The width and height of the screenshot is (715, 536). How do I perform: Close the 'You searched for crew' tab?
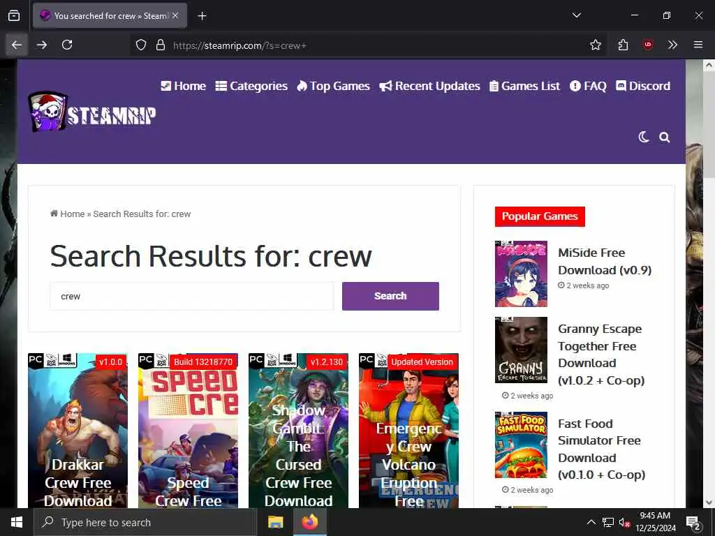point(175,15)
